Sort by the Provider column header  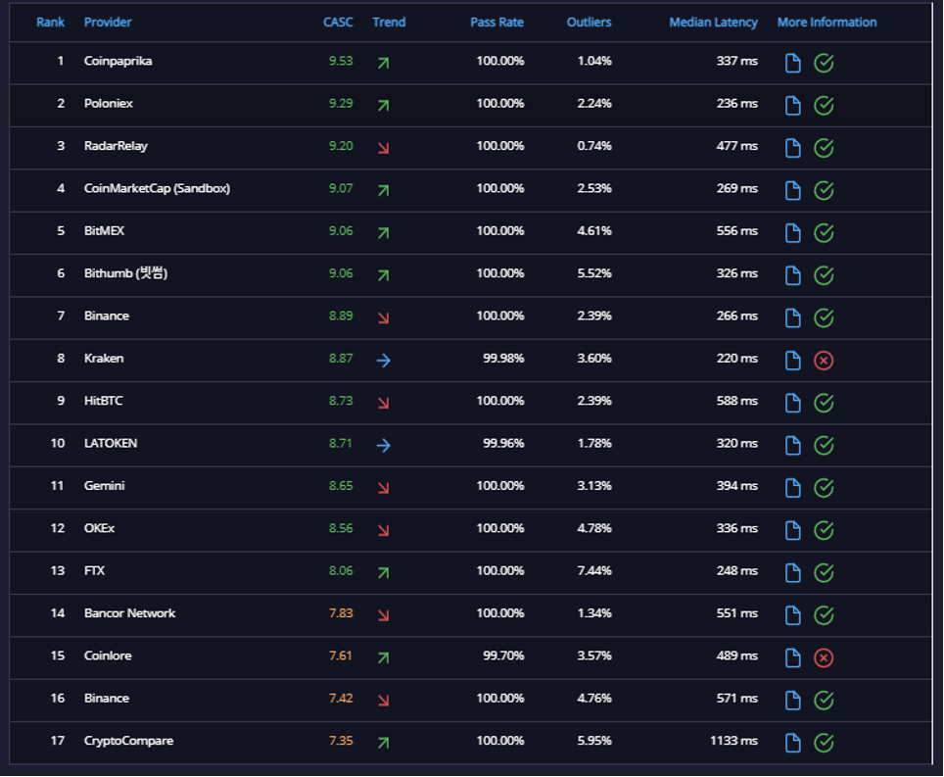point(107,23)
